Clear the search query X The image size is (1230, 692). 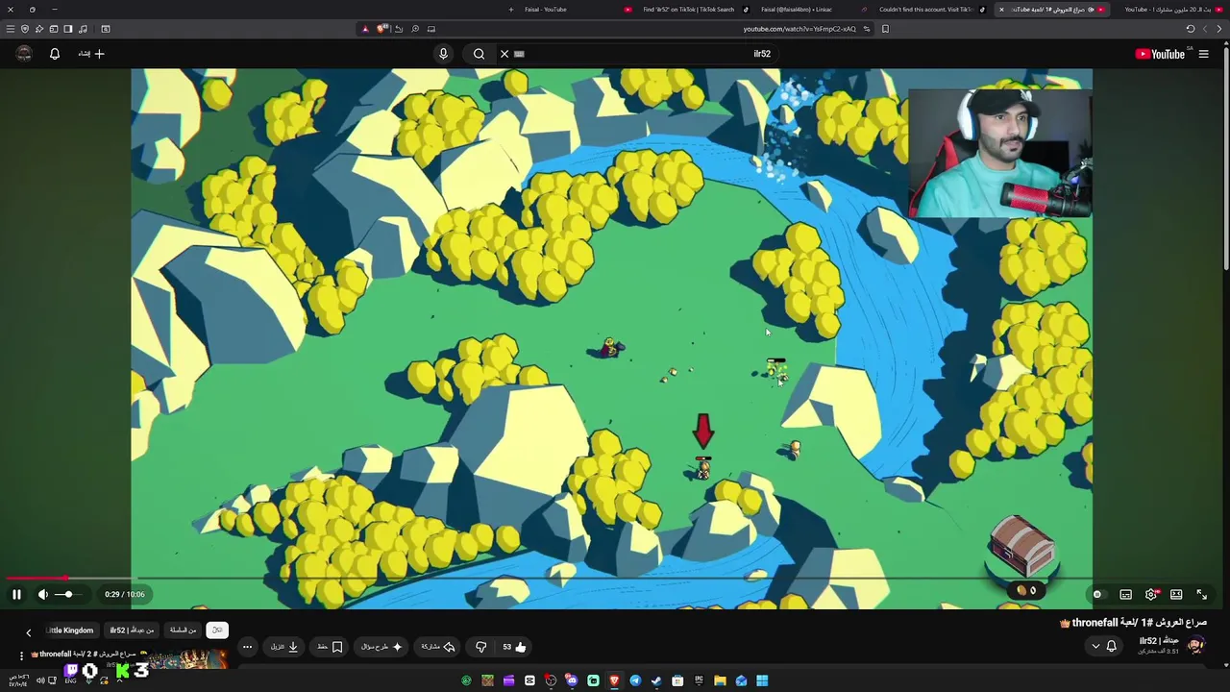coord(504,54)
